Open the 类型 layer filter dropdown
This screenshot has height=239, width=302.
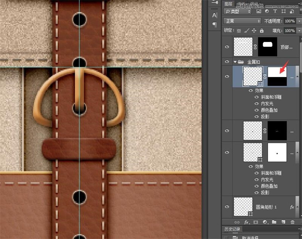coord(238,12)
